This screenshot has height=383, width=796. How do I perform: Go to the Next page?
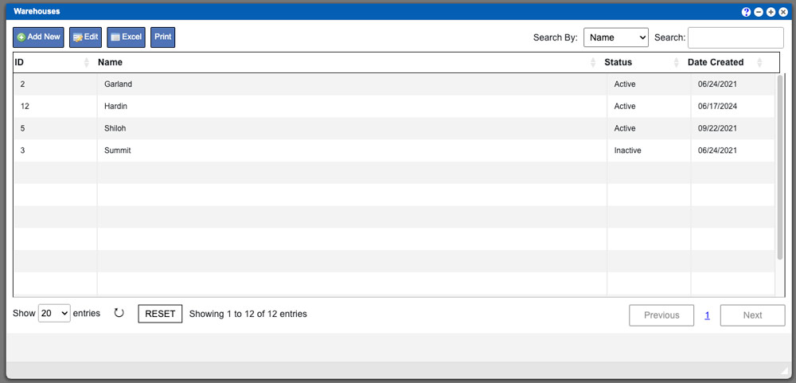752,315
